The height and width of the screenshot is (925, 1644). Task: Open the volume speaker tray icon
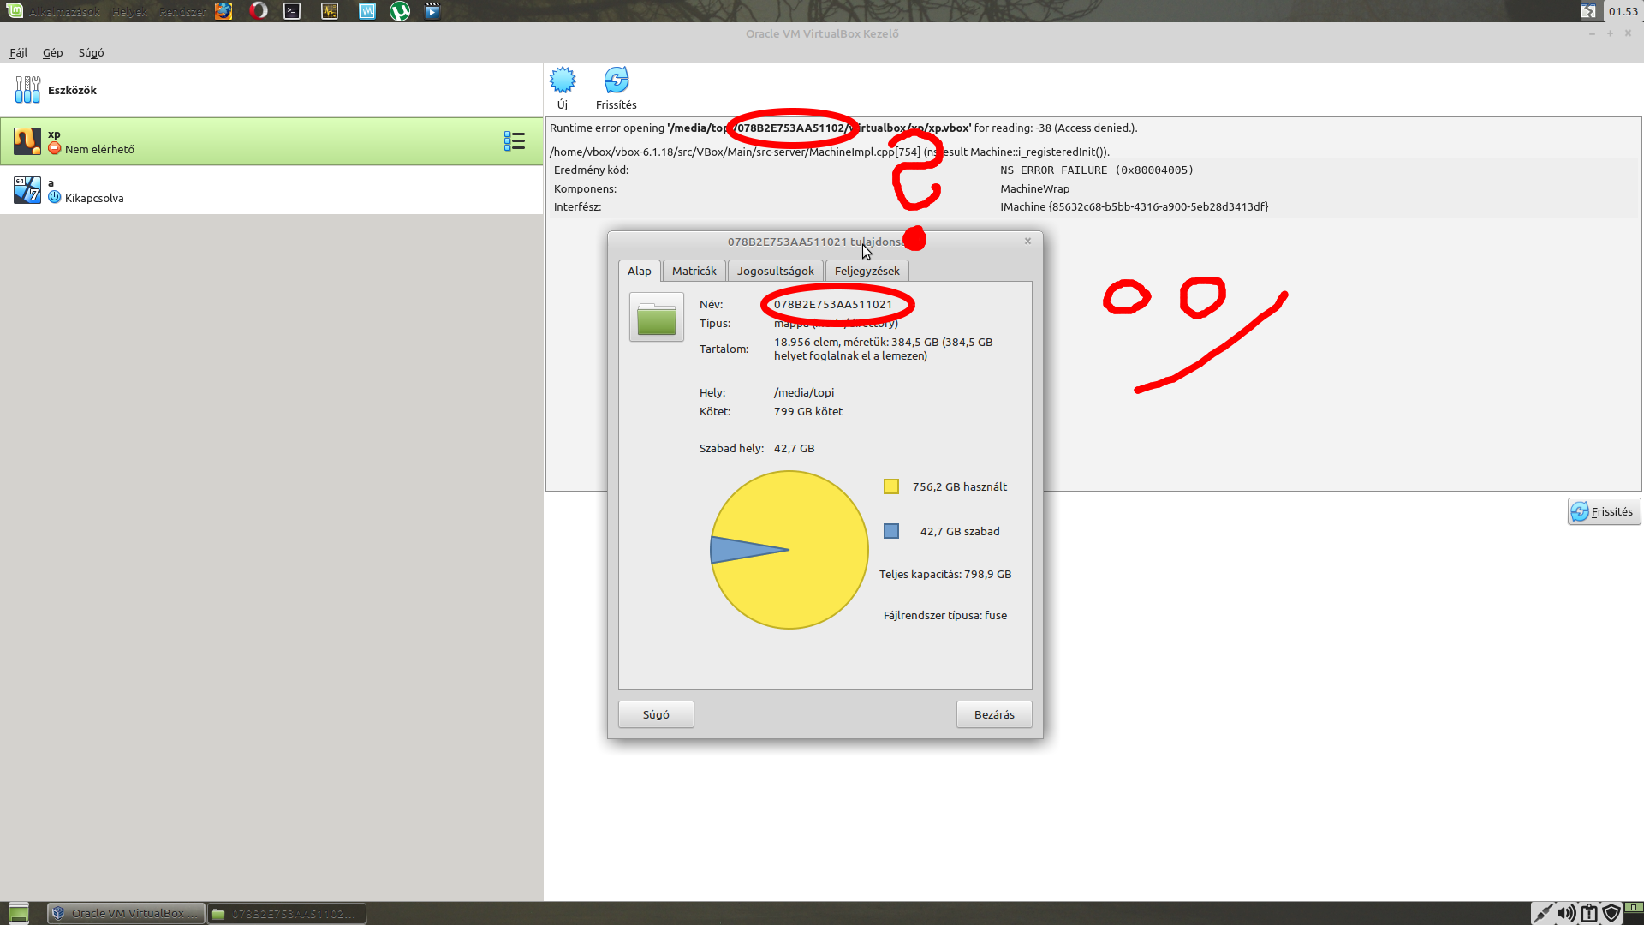pos(1566,913)
